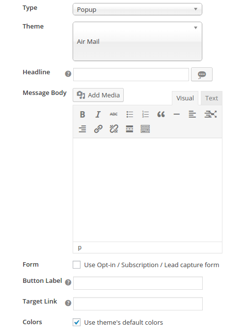Open the Theme dropdown showing Air Mail
Screen dimensions: 245x336
tap(137, 41)
